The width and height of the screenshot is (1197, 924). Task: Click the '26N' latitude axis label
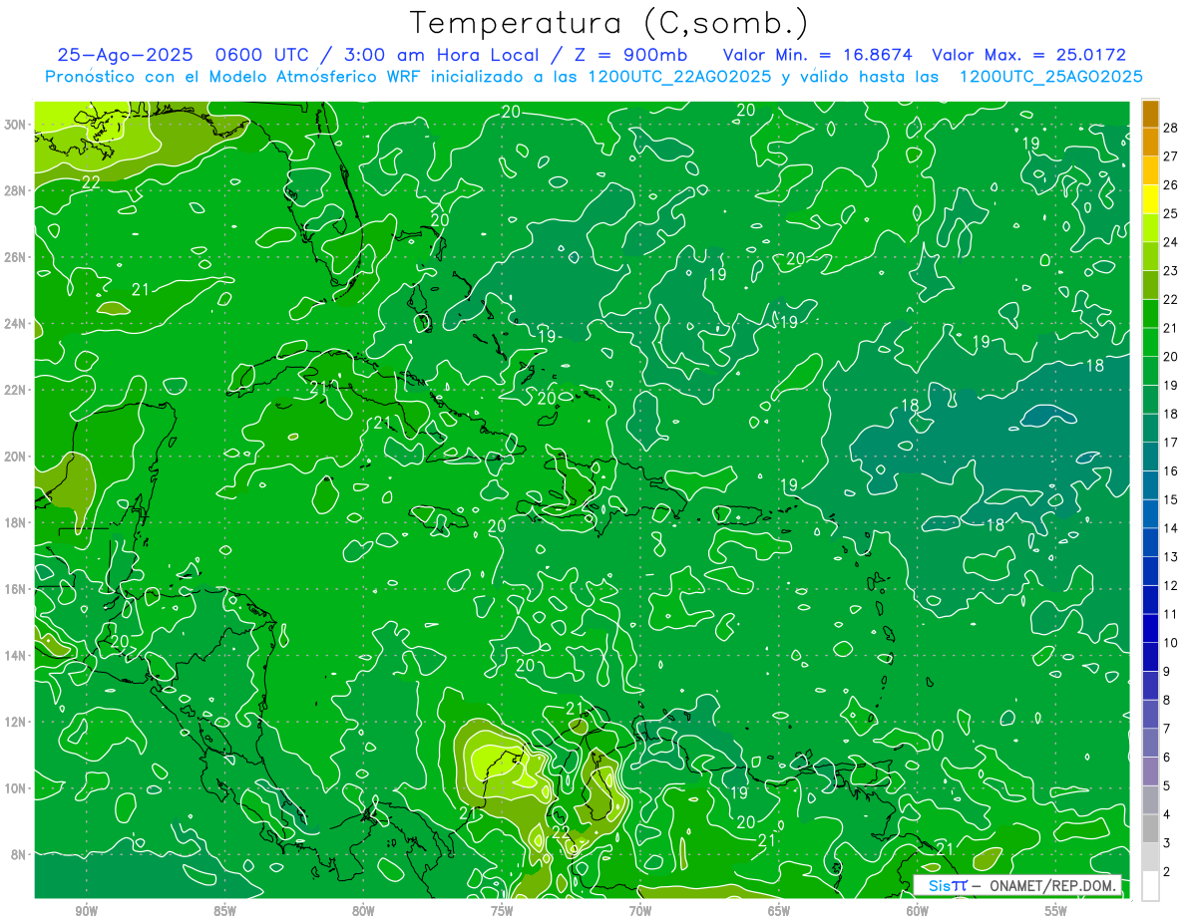pos(15,257)
